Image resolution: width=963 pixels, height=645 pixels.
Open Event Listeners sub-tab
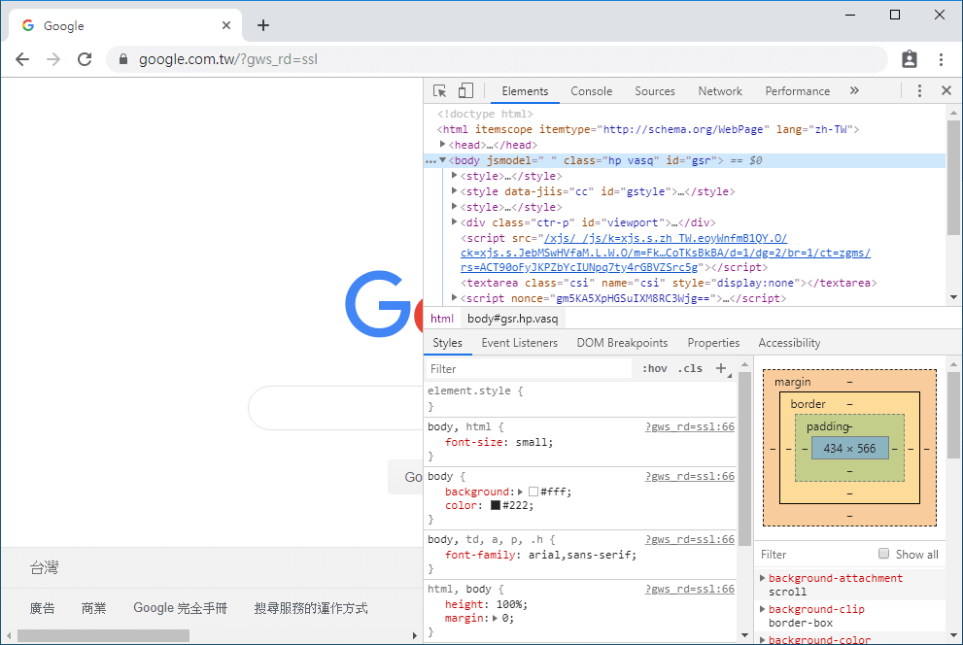[x=520, y=343]
